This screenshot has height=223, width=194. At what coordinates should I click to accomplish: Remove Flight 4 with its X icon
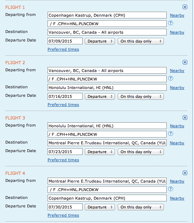pos(185,173)
